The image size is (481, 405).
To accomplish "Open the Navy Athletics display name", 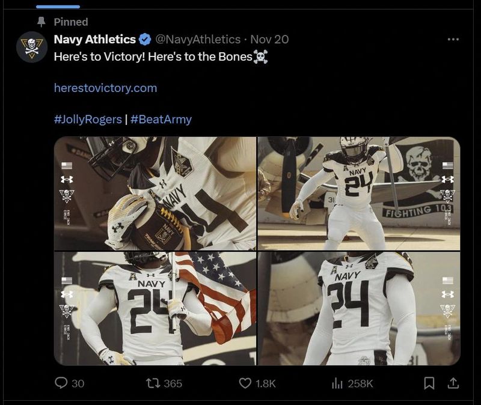I will [94, 40].
